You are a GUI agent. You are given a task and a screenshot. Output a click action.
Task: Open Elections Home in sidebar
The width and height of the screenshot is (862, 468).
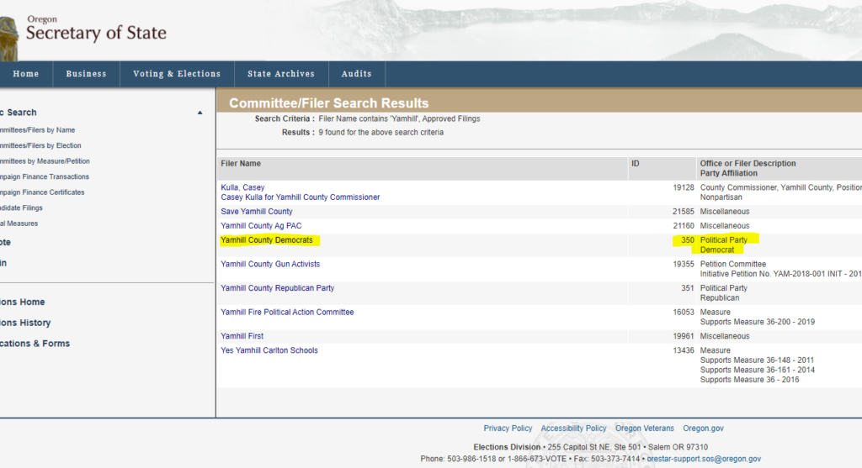tap(23, 302)
